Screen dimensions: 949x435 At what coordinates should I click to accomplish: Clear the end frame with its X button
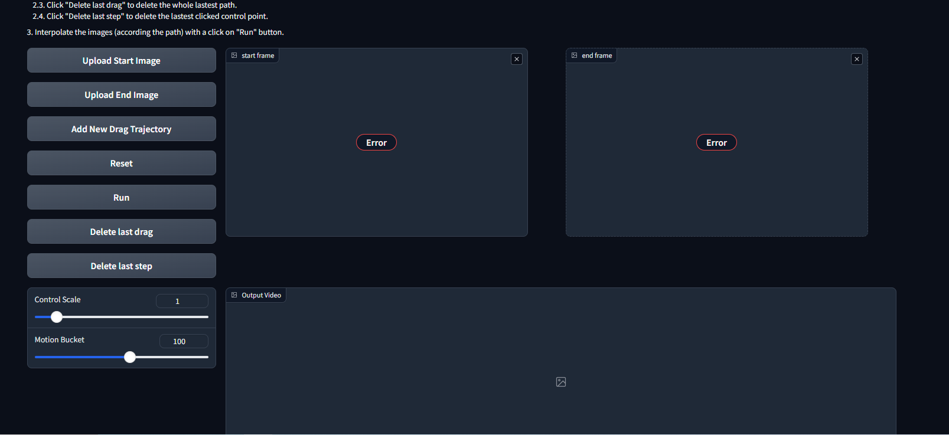(x=857, y=59)
